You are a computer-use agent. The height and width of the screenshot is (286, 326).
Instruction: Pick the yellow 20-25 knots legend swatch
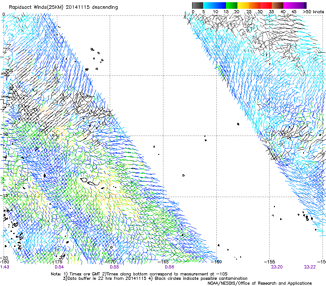point(243,5)
